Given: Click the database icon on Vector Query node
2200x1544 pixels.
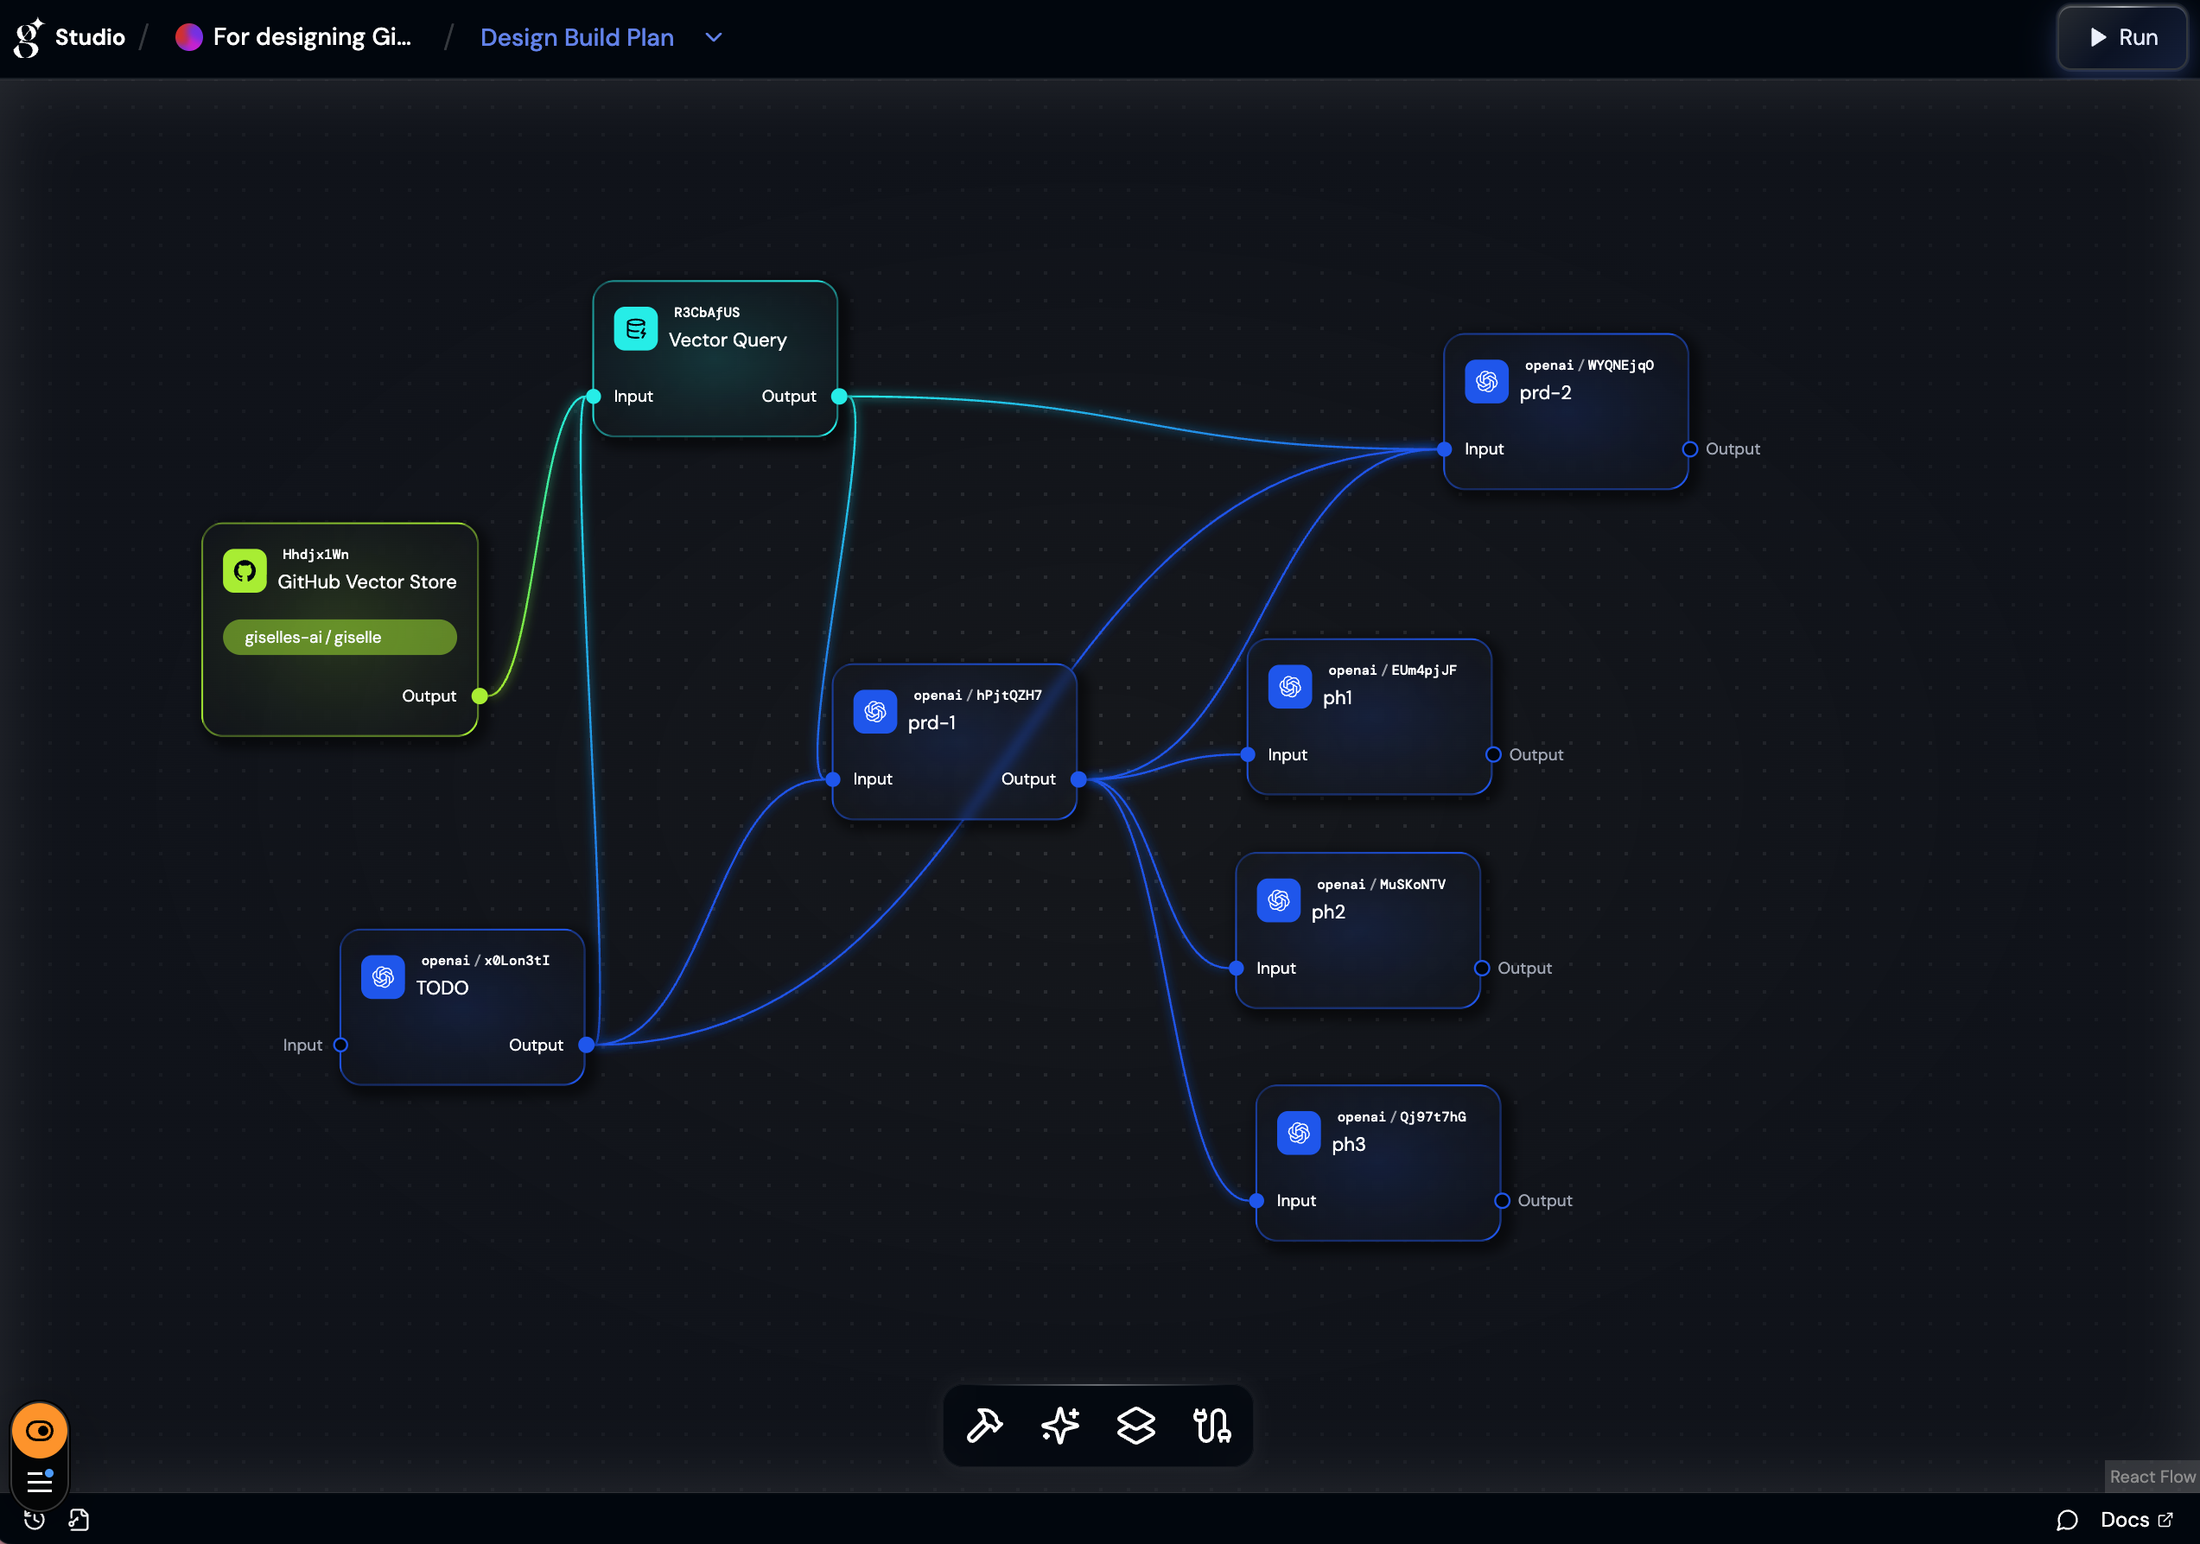Looking at the screenshot, I should click(x=634, y=327).
